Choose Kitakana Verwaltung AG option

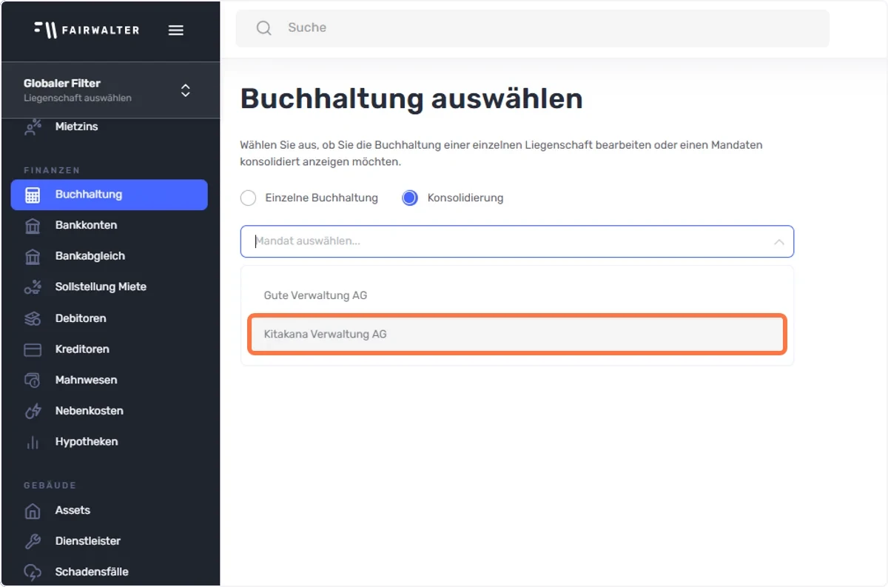517,335
